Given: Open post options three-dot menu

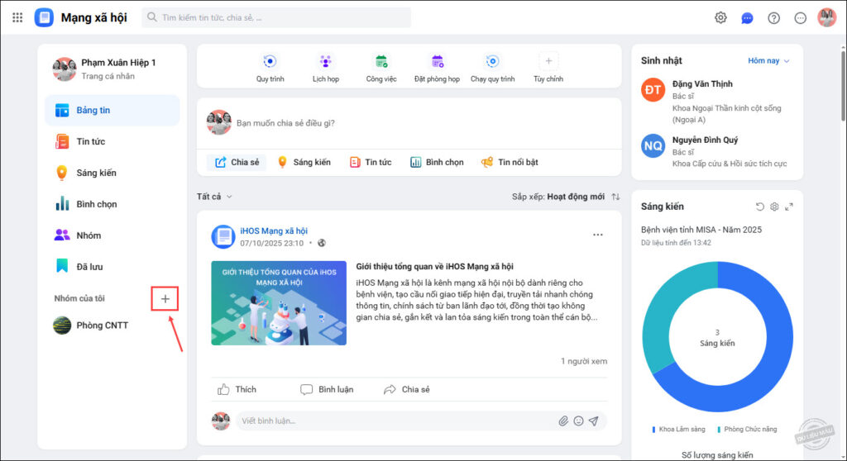Looking at the screenshot, I should [x=597, y=235].
